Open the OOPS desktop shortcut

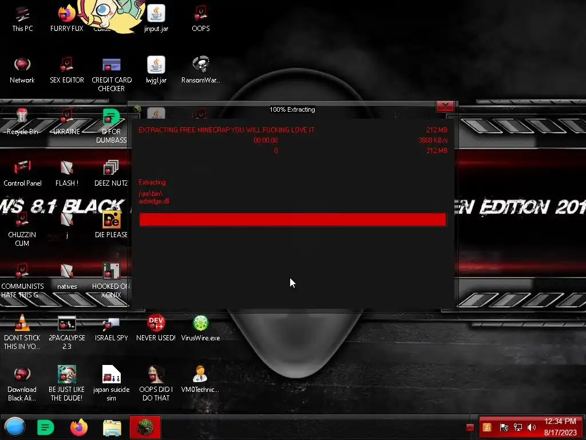coord(200,19)
